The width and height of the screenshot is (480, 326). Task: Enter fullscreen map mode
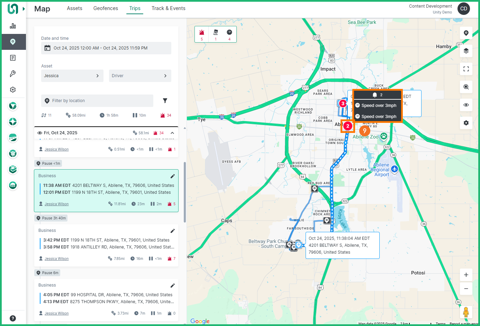pos(466,69)
